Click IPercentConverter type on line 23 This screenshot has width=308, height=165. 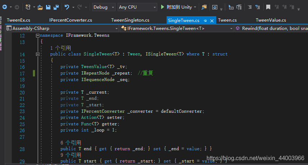103,111
